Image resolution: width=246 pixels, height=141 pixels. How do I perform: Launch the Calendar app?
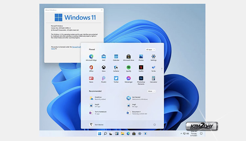pyautogui.click(x=116, y=58)
